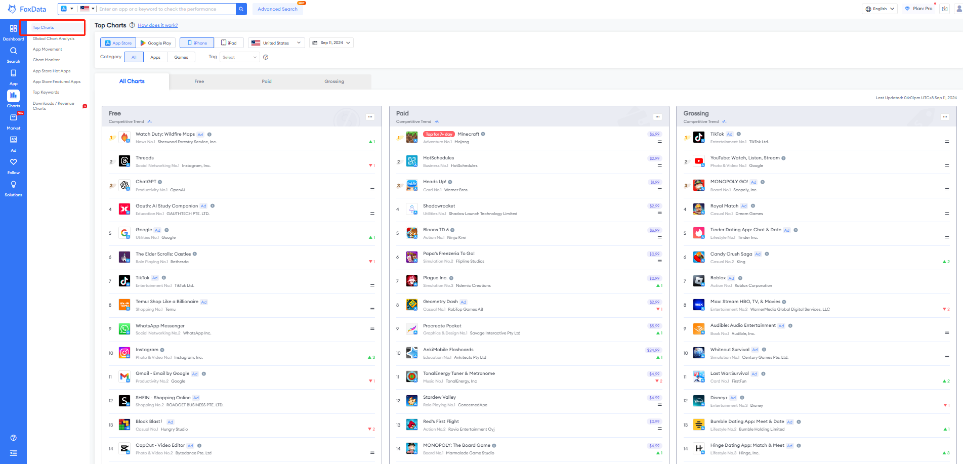
Task: Switch to the All Charts tab
Action: click(132, 81)
